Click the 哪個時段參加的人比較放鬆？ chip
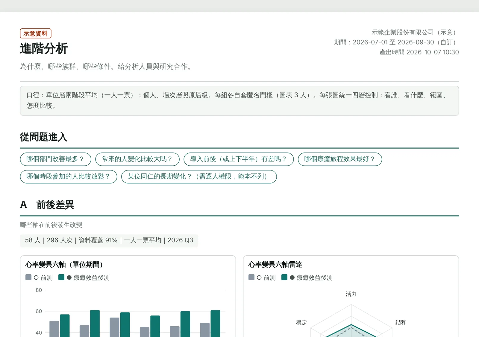The width and height of the screenshot is (479, 337). tap(69, 176)
